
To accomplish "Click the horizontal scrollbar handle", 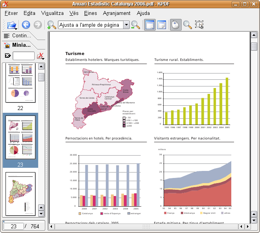I will click(146, 226).
